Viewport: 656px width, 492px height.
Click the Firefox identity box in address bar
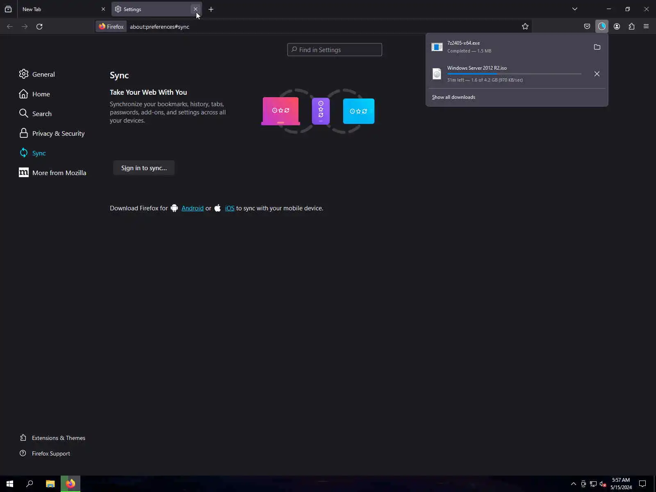pos(111,27)
